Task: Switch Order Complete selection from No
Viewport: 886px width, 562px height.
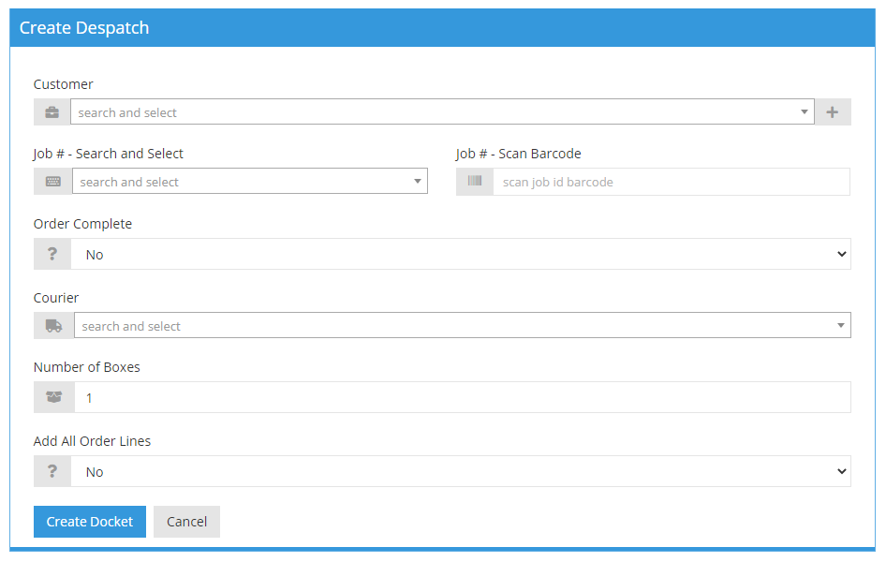Action: coord(459,254)
